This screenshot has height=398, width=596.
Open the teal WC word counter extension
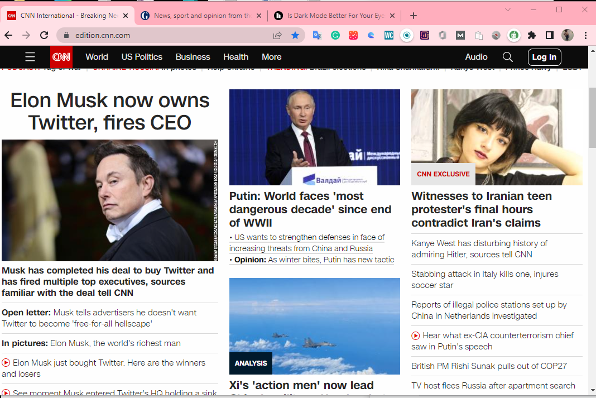(389, 35)
